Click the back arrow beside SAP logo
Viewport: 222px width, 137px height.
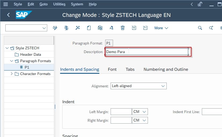point(9,15)
